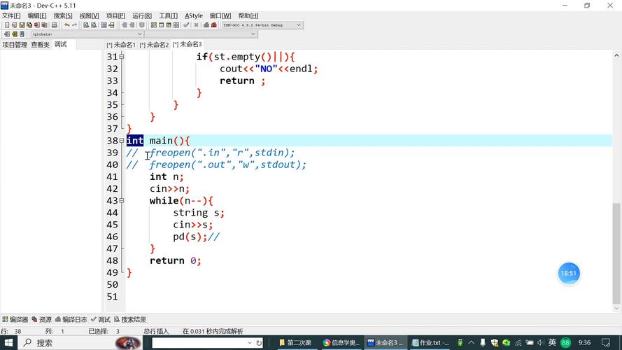The image size is (622, 350).
Task: Click the Replace toolbar icon
Action: click(94, 25)
